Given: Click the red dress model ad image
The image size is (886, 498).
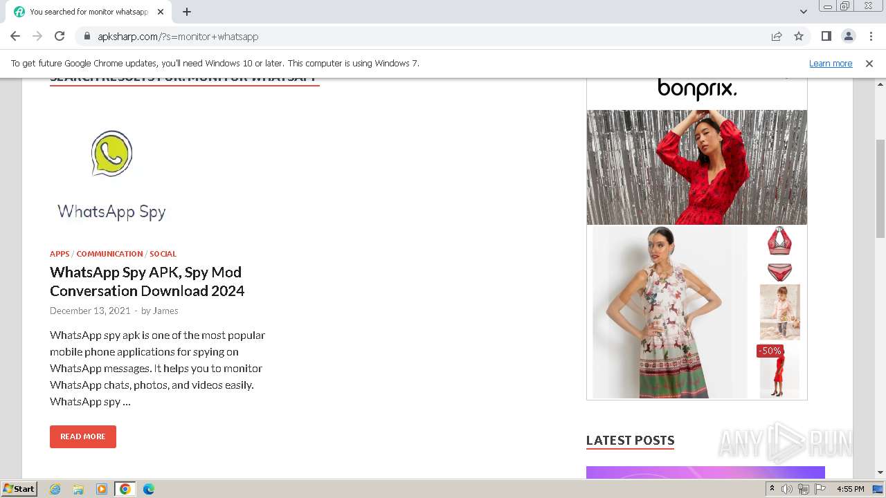Looking at the screenshot, I should click(x=697, y=167).
